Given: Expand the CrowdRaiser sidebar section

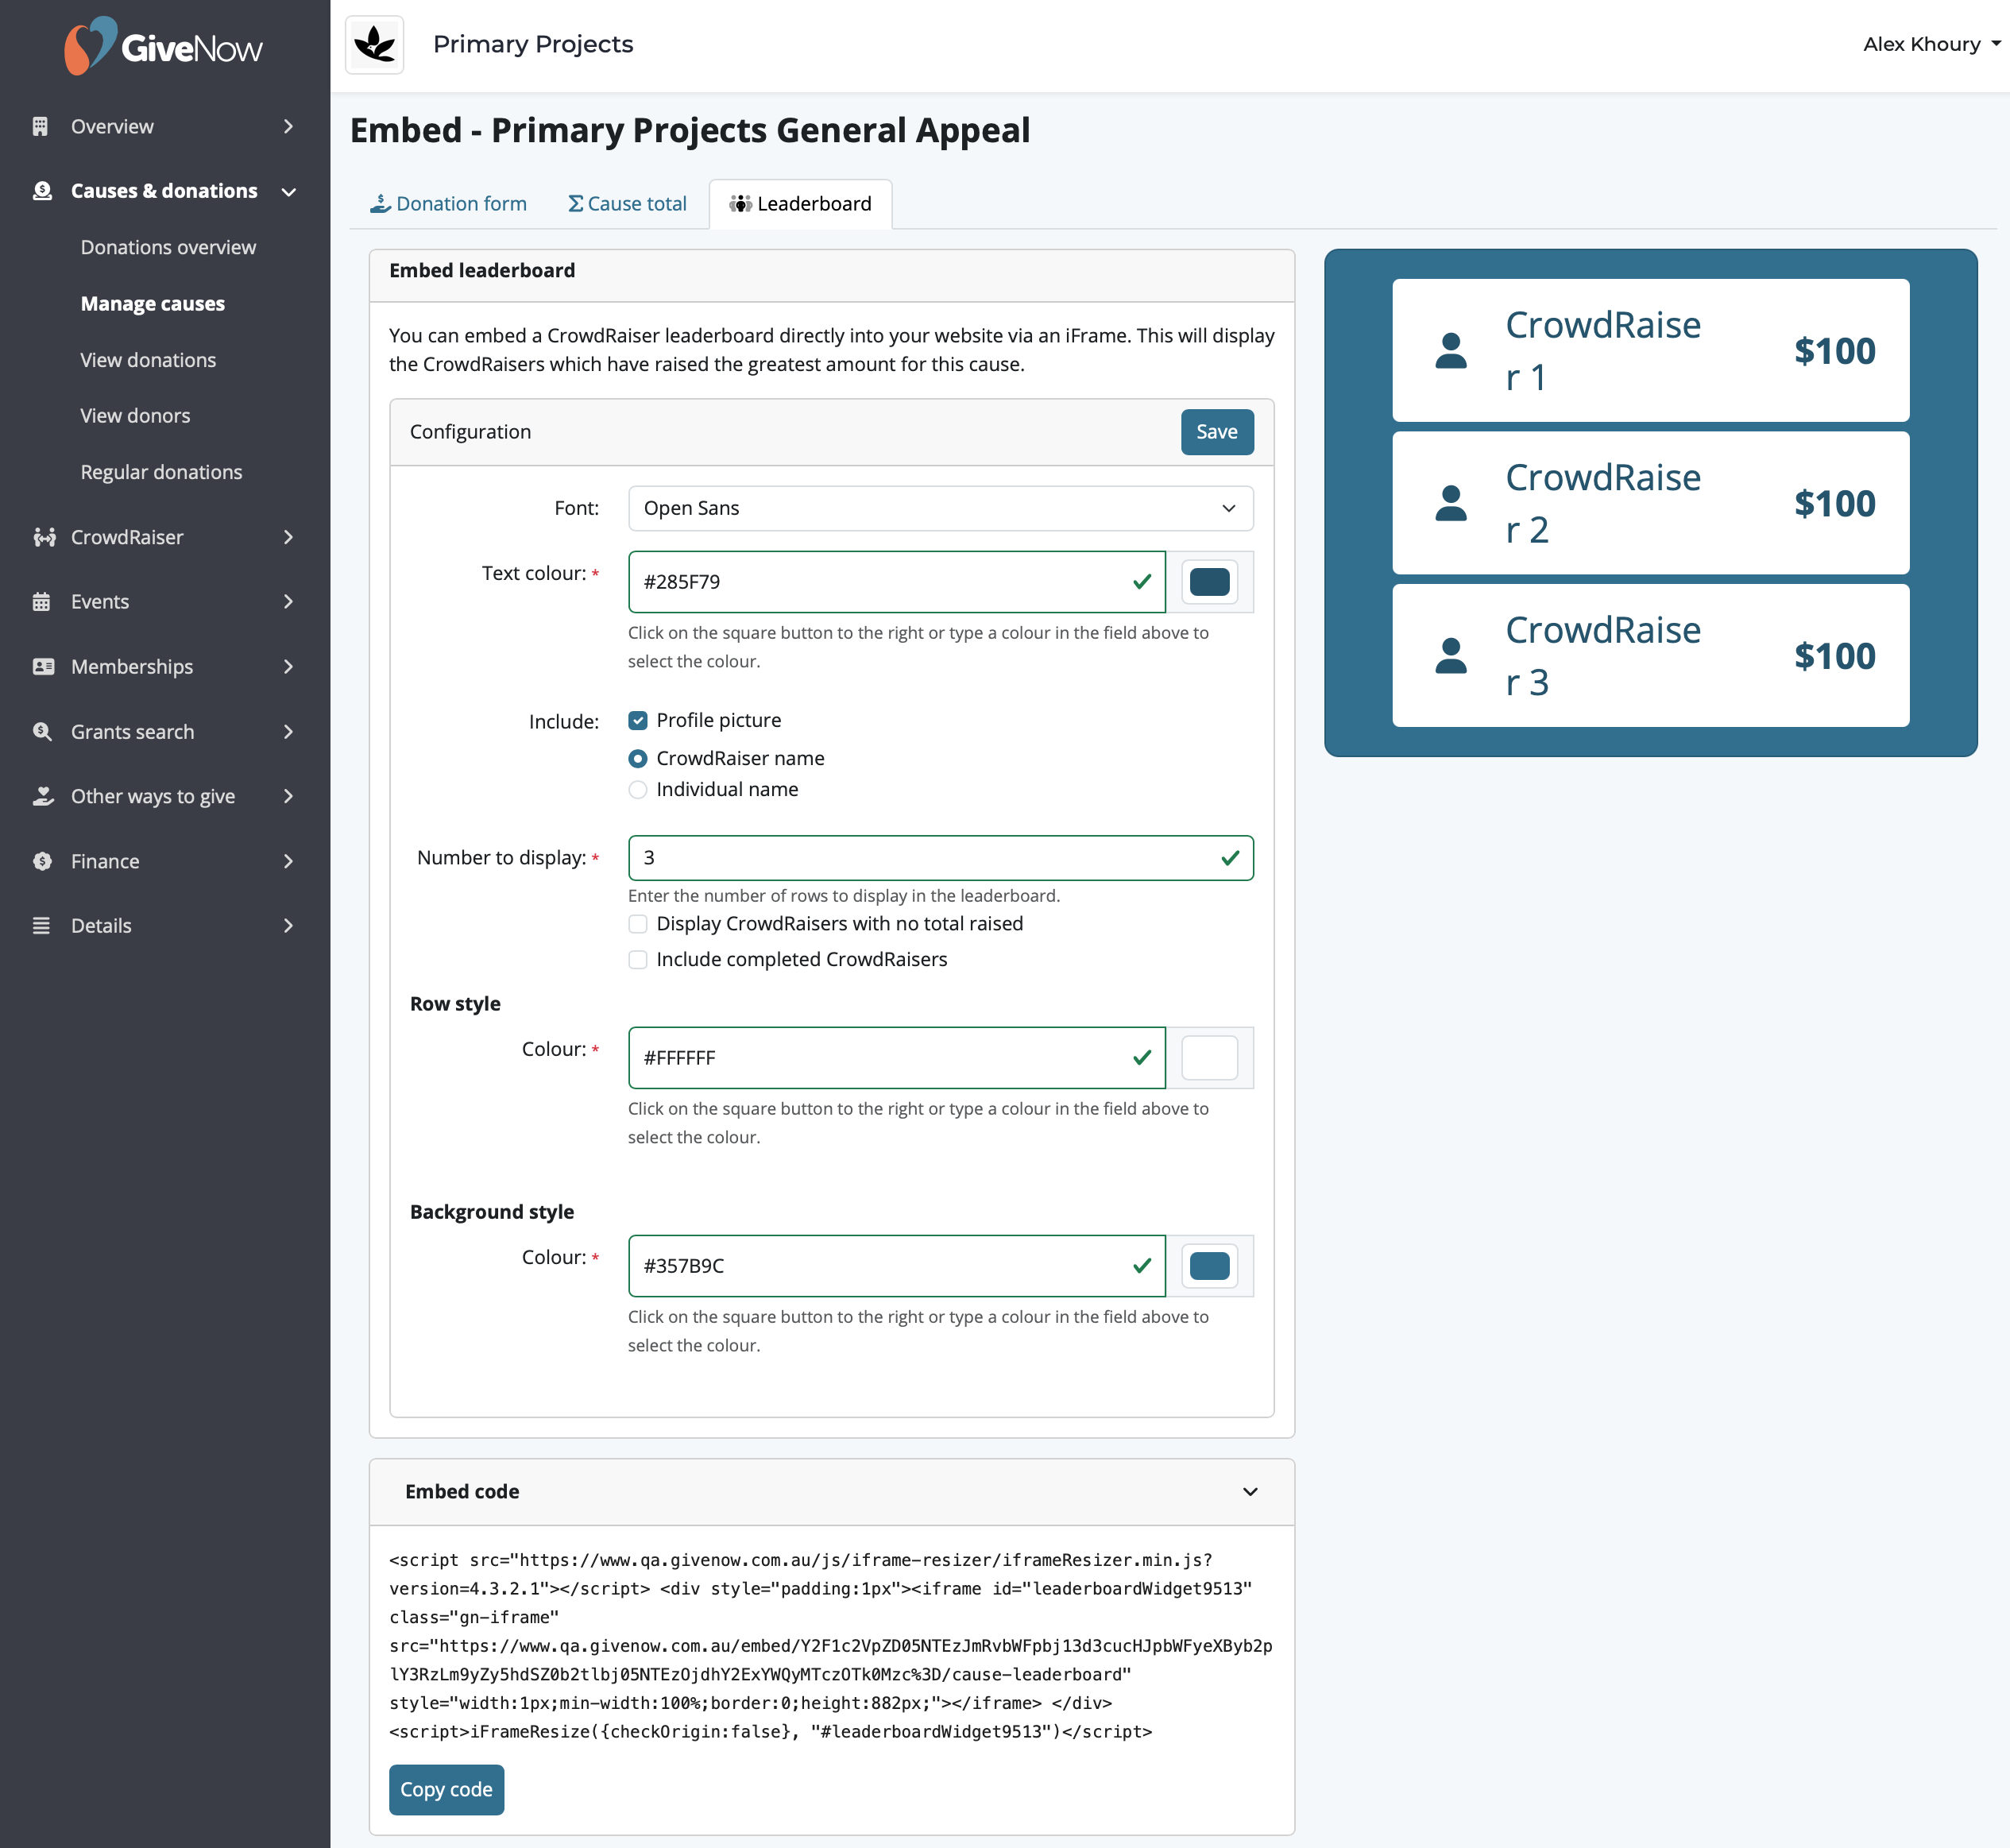Looking at the screenshot, I should tap(288, 538).
